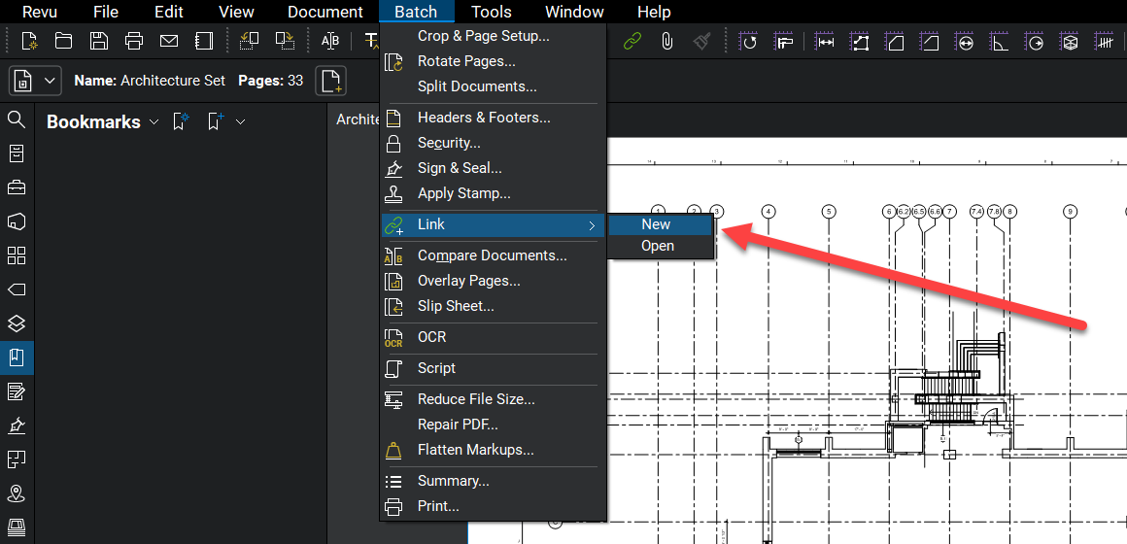Select New in the Link submenu
Viewport: 1127px width, 544px height.
[x=661, y=224]
